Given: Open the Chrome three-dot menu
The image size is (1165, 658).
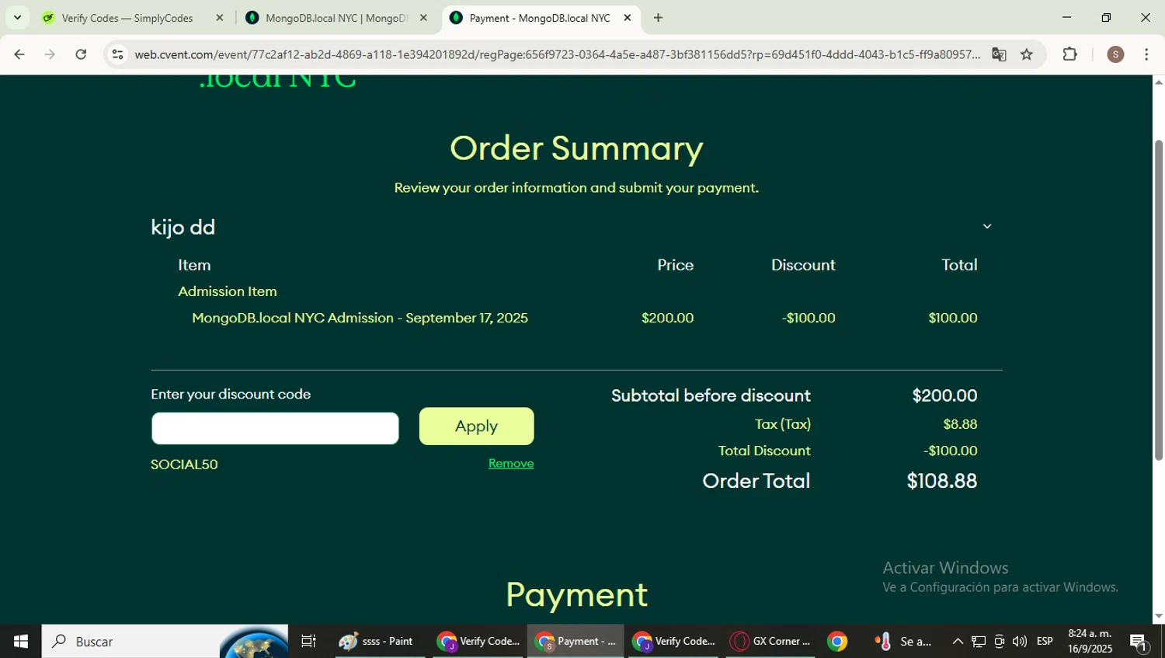Looking at the screenshot, I should tap(1146, 54).
